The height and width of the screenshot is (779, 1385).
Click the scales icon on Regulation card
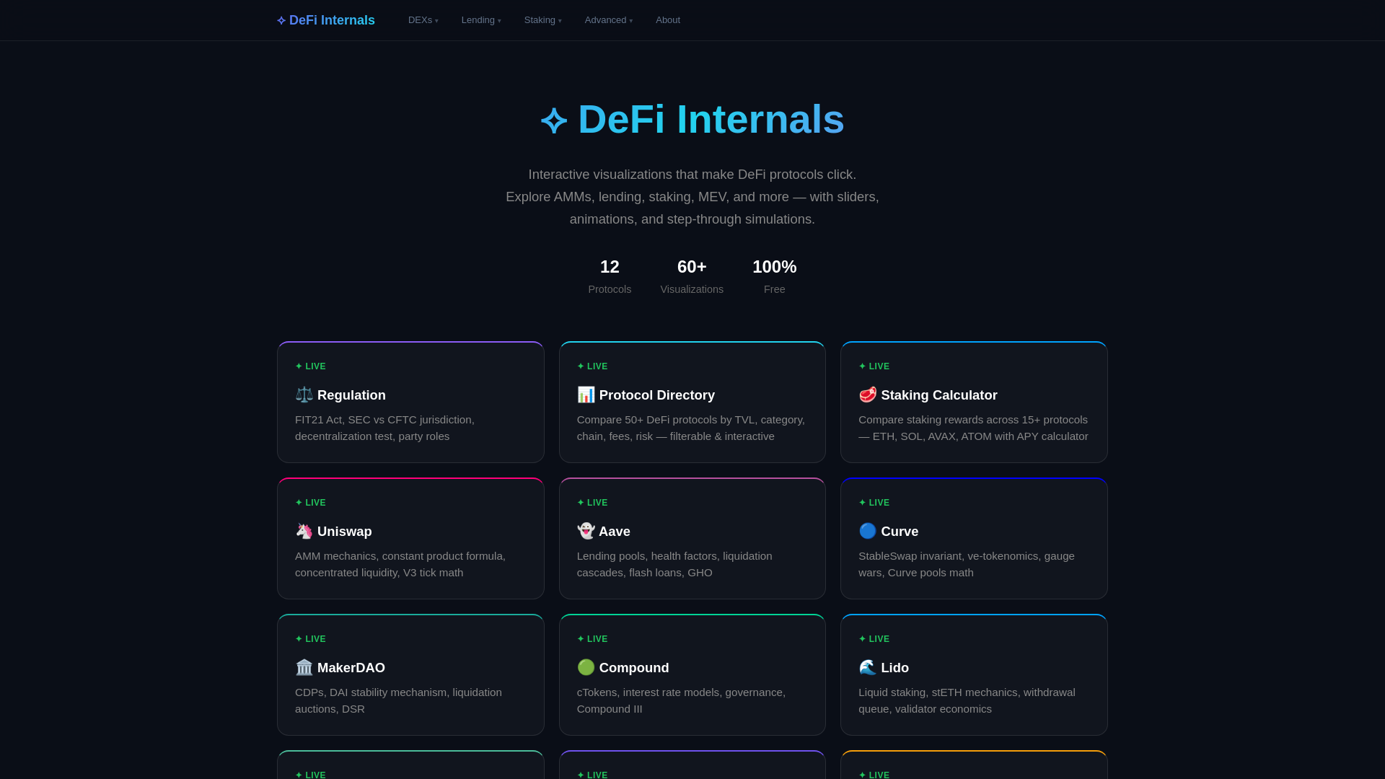(x=304, y=395)
